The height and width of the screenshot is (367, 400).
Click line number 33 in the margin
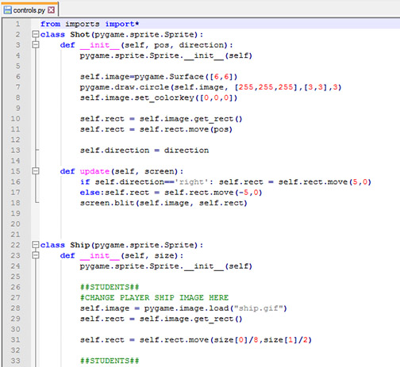tap(15, 361)
